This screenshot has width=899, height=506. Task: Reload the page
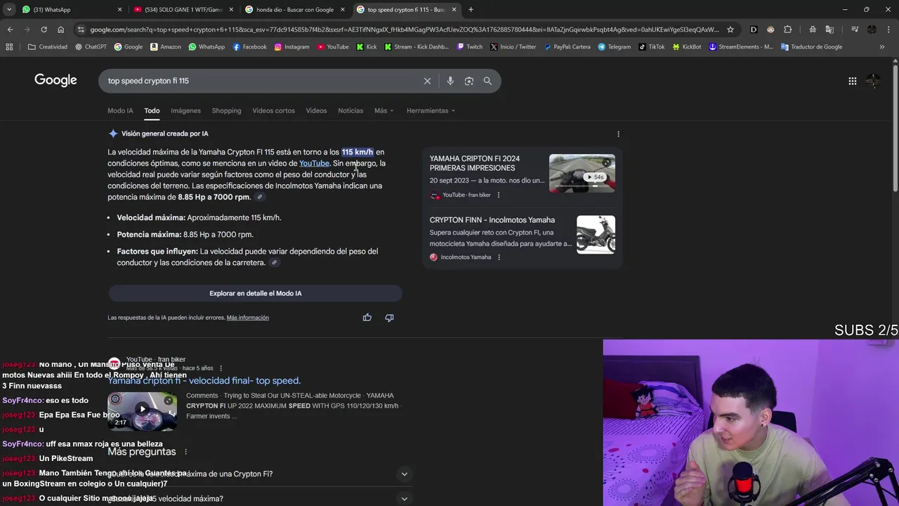pos(44,30)
